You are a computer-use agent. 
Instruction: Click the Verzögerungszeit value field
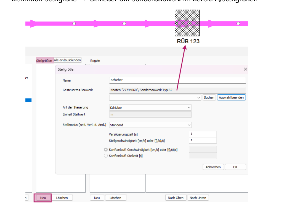[x=203, y=134]
